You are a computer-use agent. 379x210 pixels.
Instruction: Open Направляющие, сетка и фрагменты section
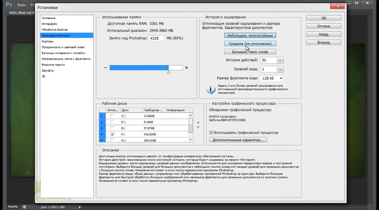[67, 59]
